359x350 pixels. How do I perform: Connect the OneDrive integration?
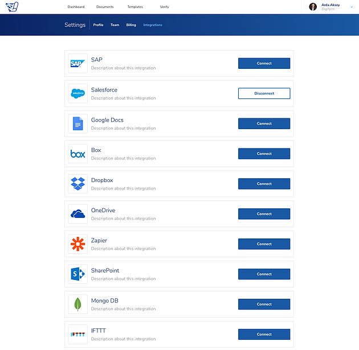pyautogui.click(x=264, y=214)
